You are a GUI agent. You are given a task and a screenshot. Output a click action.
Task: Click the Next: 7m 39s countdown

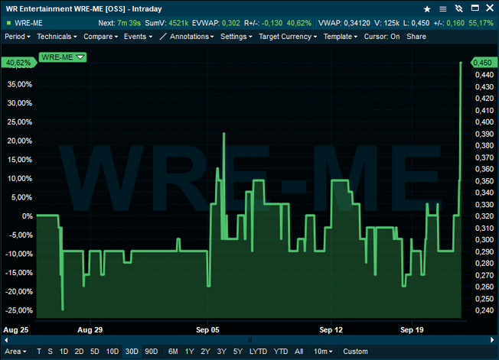119,23
